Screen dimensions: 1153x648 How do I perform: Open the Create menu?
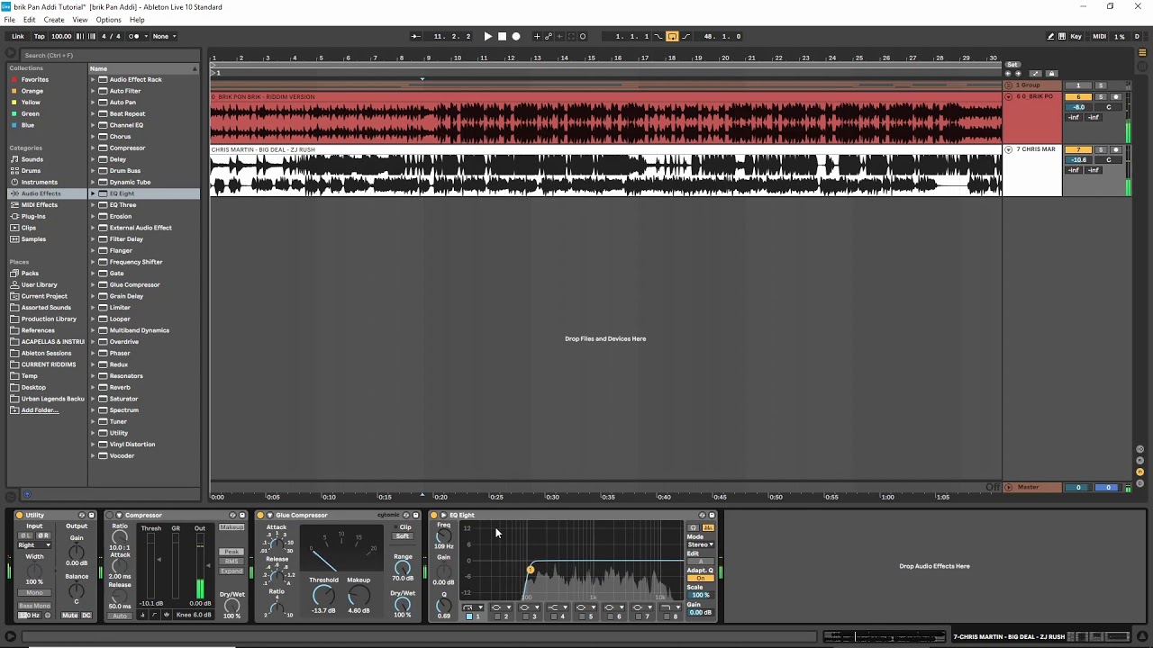coord(54,20)
